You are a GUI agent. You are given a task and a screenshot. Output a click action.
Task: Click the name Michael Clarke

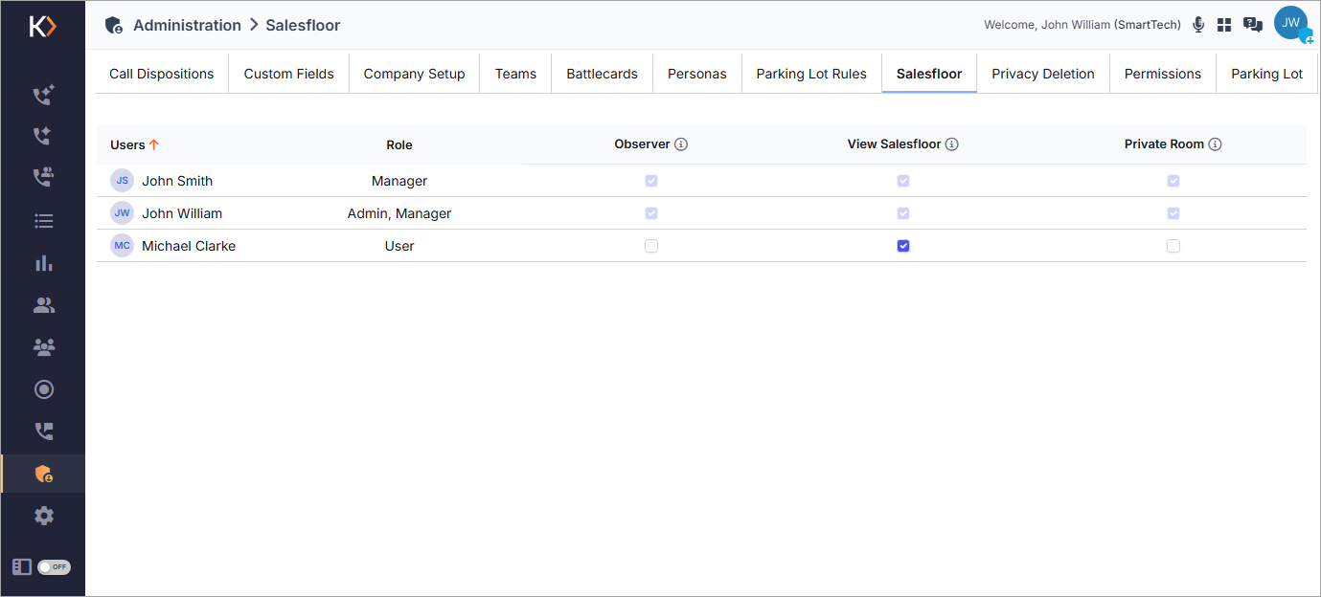(x=189, y=246)
